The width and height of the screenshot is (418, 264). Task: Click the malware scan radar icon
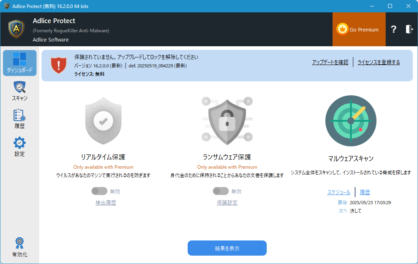351,121
